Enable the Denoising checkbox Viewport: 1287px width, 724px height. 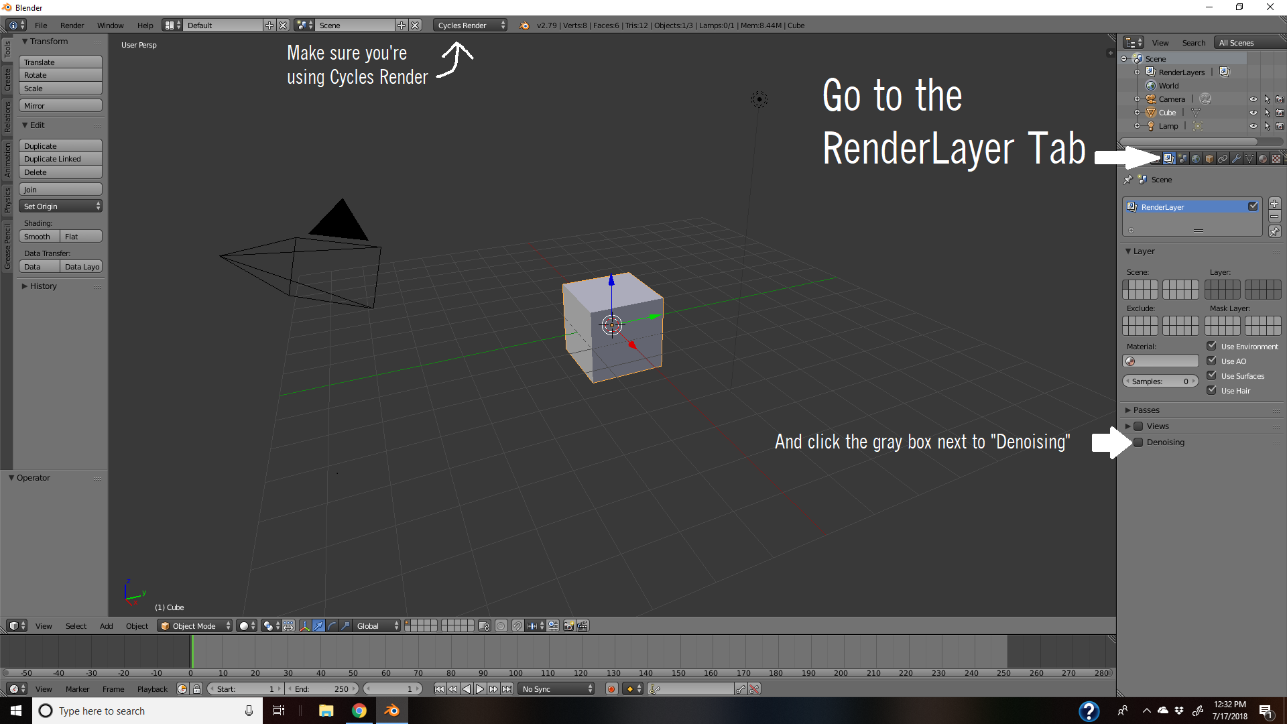tap(1138, 442)
